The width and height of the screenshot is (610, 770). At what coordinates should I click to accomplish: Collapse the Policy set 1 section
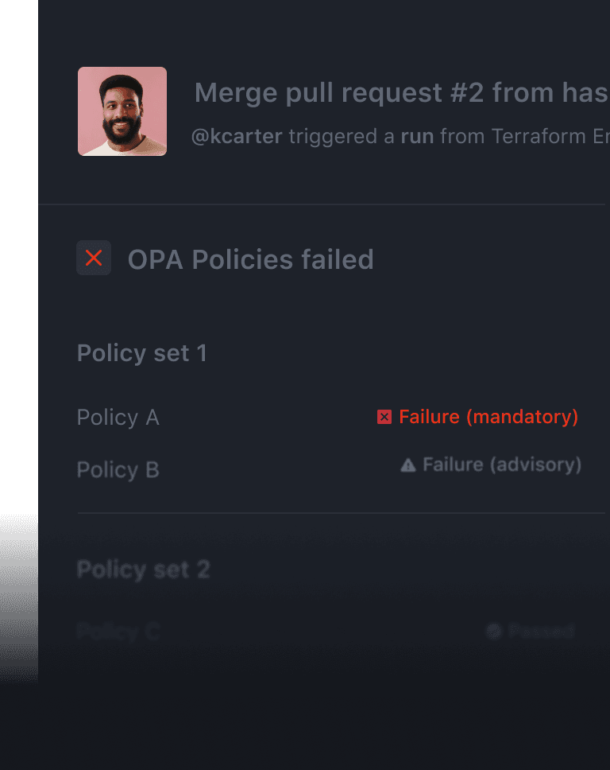click(x=141, y=353)
